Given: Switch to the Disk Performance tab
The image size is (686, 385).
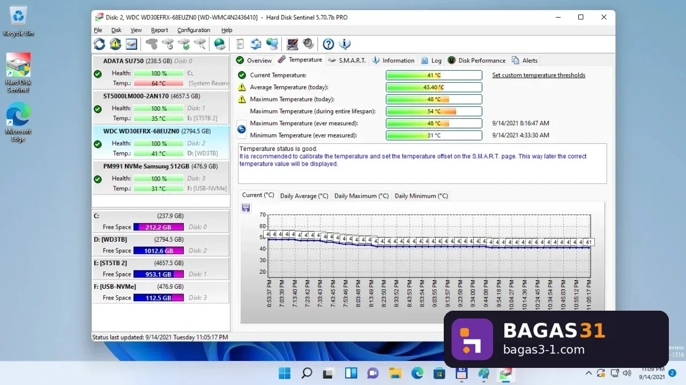Looking at the screenshot, I should click(477, 60).
